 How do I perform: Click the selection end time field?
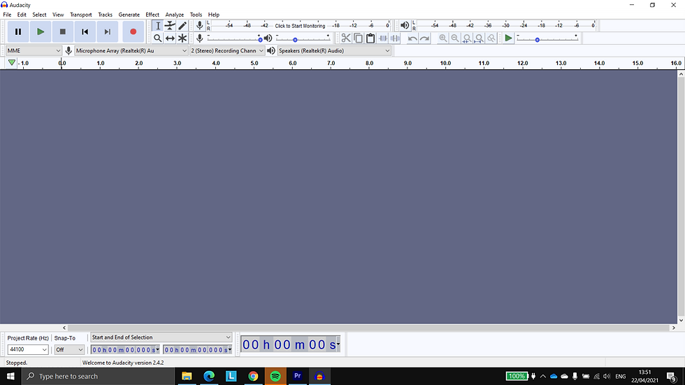click(x=197, y=349)
